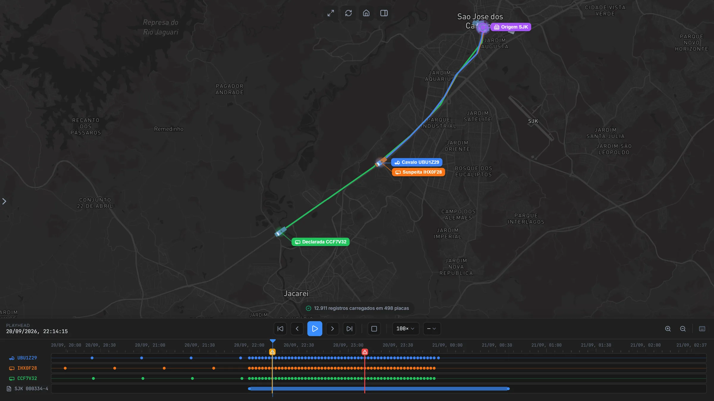The image size is (714, 401).
Task: Stop playback with the square button
Action: 374,329
